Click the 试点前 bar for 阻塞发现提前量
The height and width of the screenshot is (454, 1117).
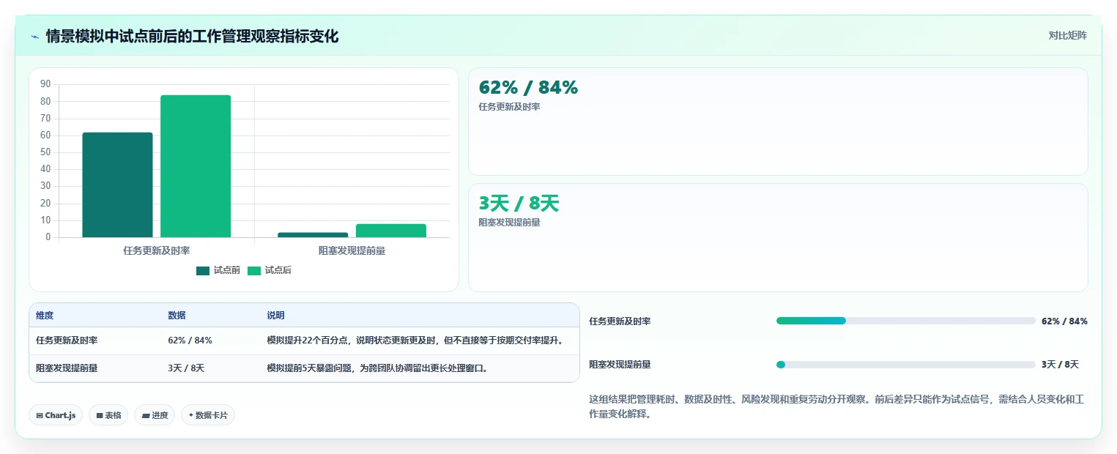[313, 235]
